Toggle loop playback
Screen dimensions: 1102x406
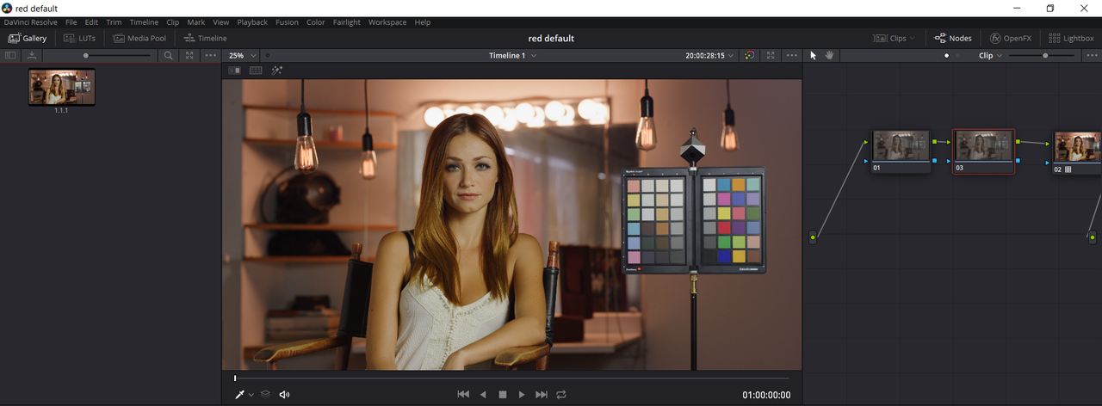coord(561,394)
